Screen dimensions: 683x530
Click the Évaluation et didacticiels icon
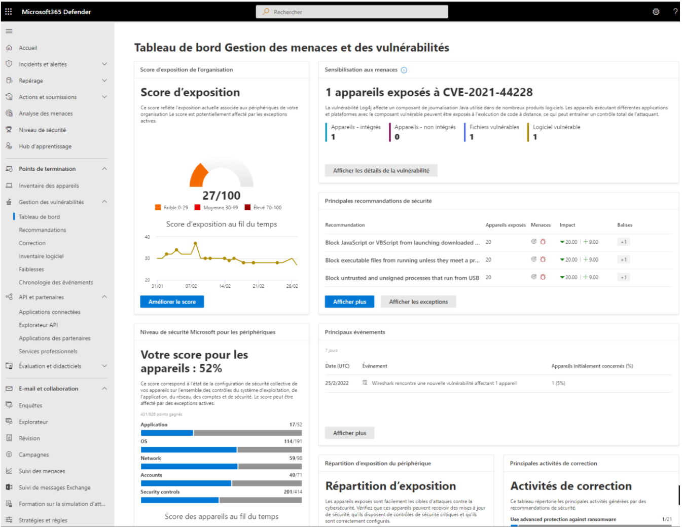(9, 366)
